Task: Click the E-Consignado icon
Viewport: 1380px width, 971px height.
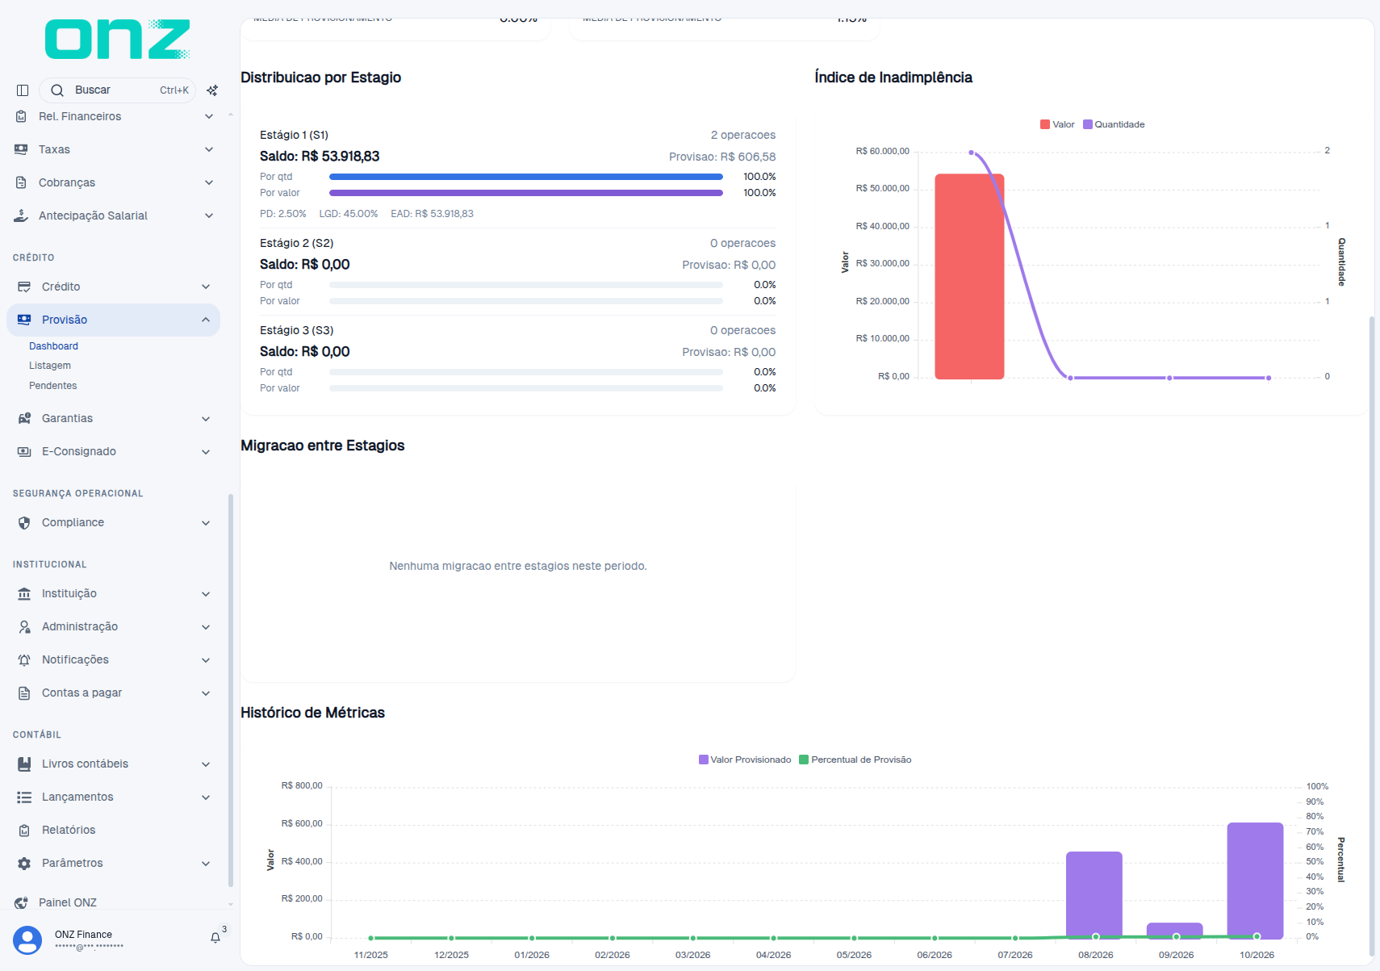Action: coord(24,451)
